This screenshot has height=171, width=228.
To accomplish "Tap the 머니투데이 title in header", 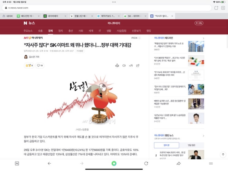I will pos(114,23).
